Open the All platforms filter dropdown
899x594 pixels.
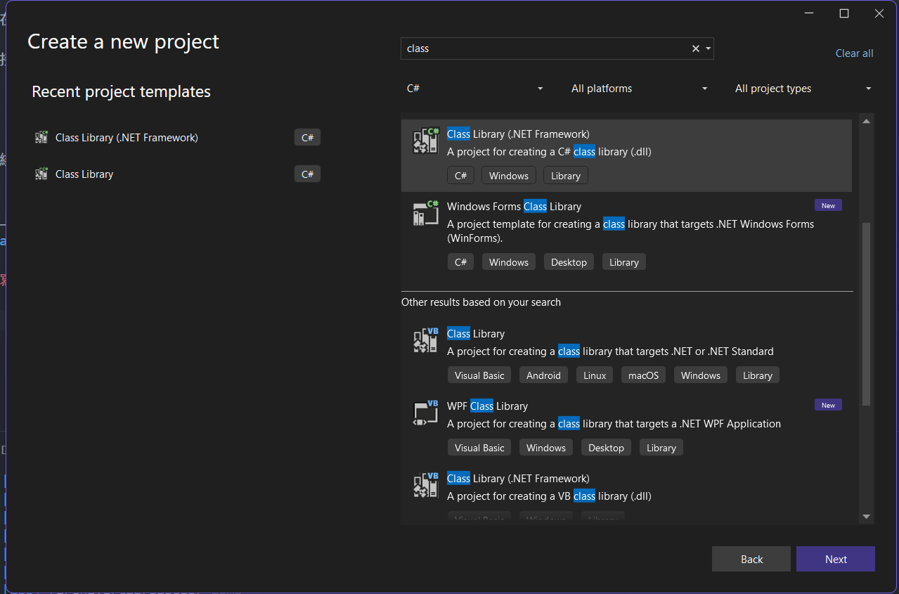pos(639,89)
